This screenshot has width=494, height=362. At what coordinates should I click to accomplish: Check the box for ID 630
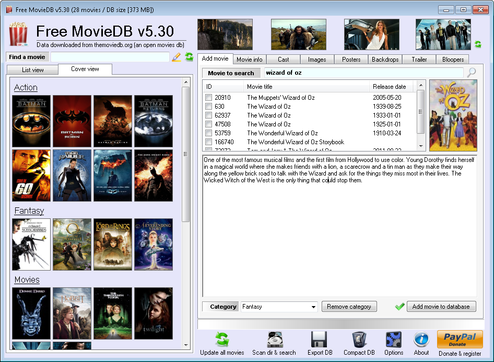[x=208, y=107]
